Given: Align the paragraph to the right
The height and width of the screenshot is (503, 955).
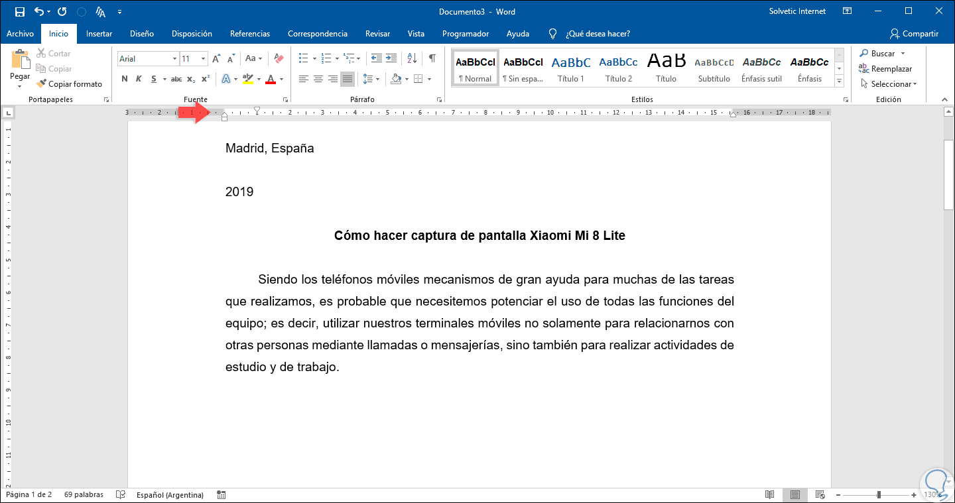Looking at the screenshot, I should 333,79.
